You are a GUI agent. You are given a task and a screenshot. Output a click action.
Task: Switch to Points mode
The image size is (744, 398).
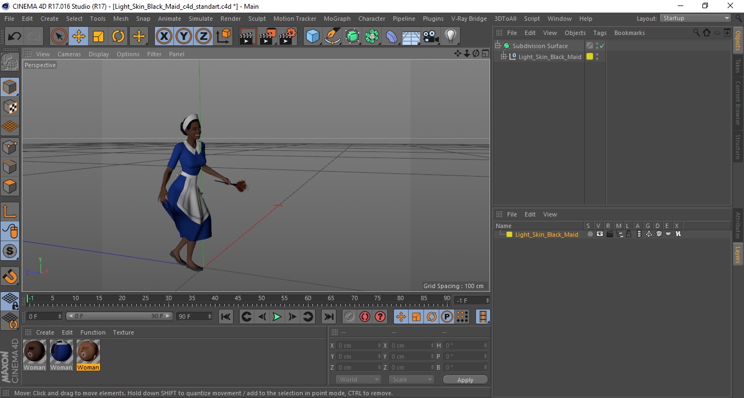click(x=10, y=147)
